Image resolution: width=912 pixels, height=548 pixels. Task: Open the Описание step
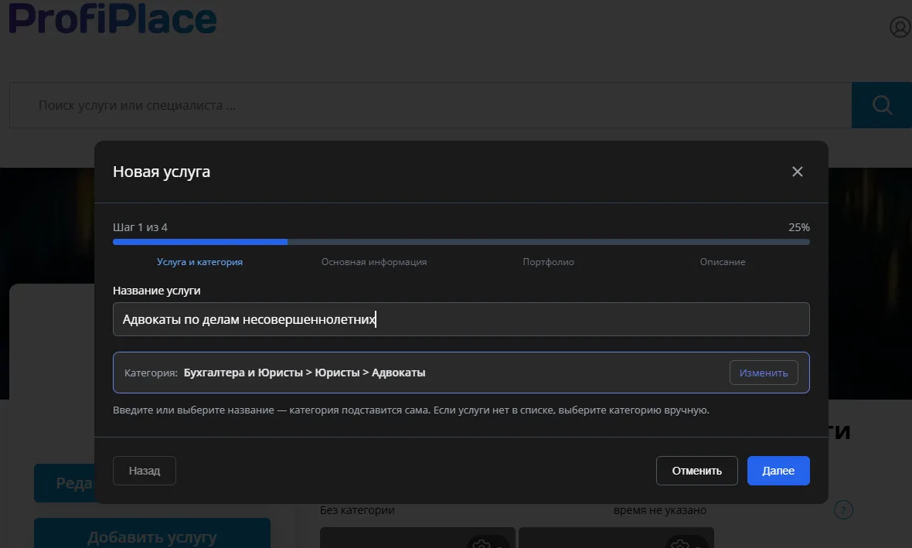click(x=723, y=262)
